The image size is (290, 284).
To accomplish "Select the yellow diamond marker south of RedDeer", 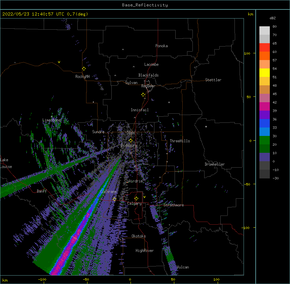I will coord(143,95).
